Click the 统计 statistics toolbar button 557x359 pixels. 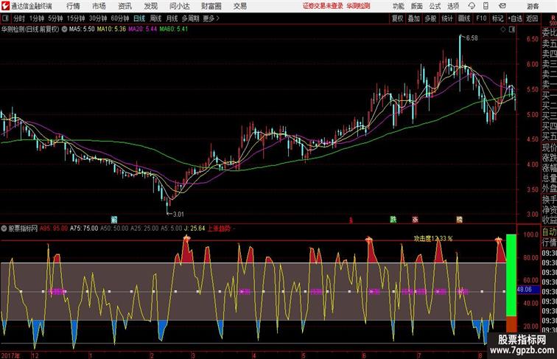447,18
